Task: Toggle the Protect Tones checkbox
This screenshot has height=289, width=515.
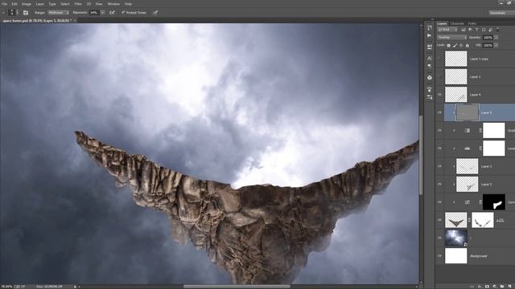Action: 123,13
